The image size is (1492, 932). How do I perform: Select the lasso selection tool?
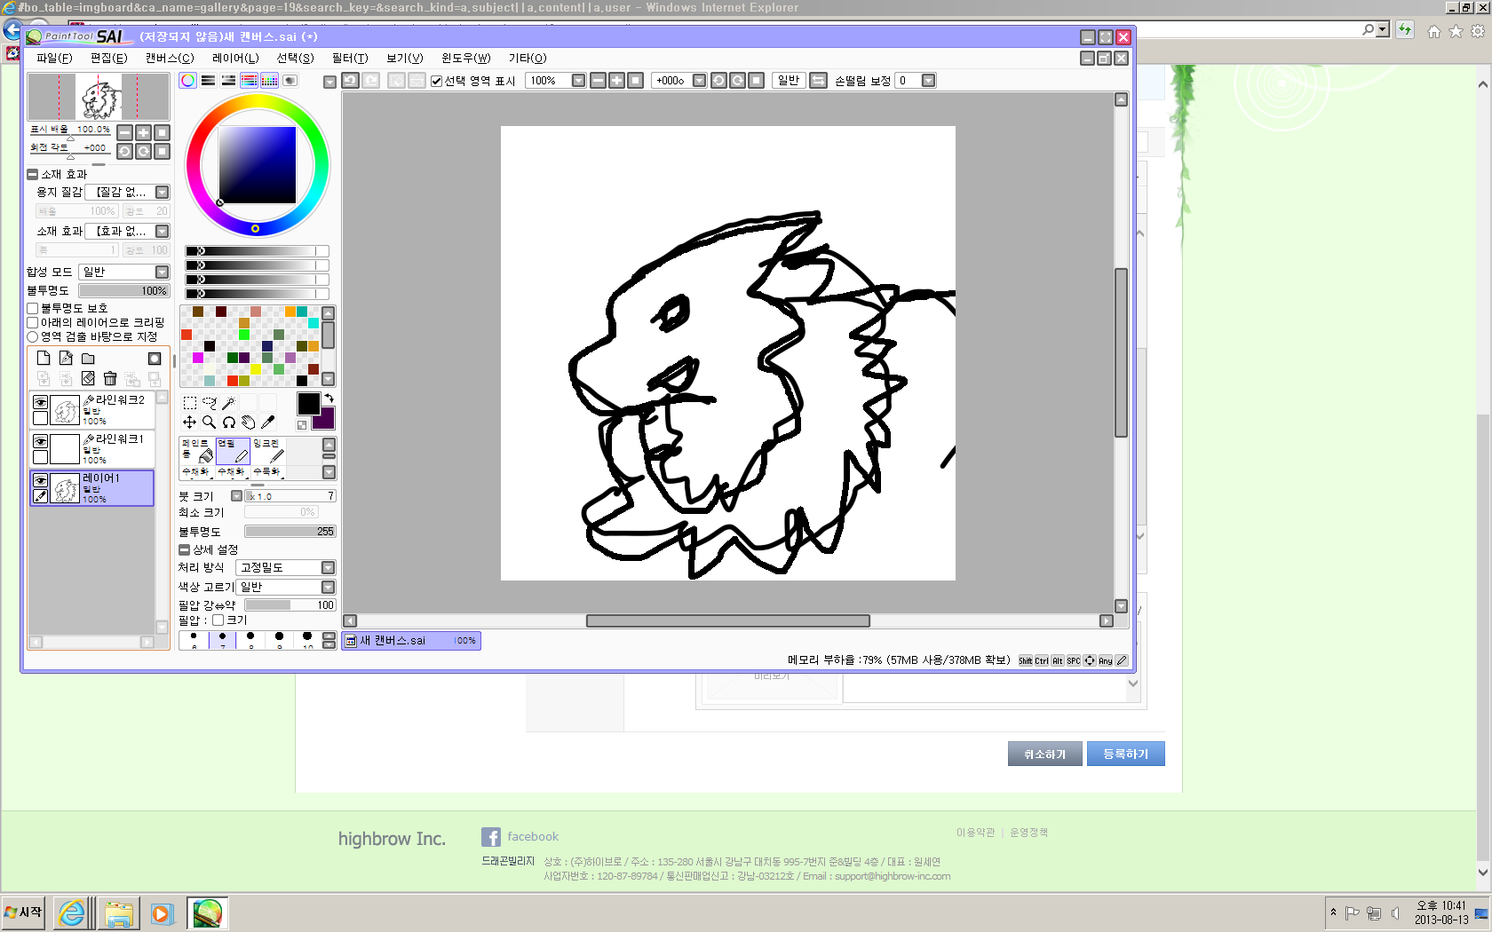click(209, 403)
